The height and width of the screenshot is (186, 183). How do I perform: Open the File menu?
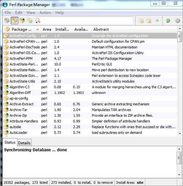(8, 13)
